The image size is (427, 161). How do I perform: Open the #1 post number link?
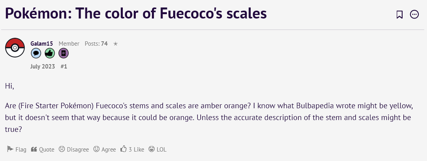coord(64,67)
